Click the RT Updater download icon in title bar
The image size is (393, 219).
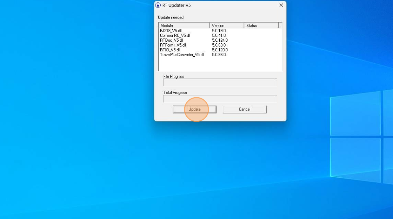point(158,5)
